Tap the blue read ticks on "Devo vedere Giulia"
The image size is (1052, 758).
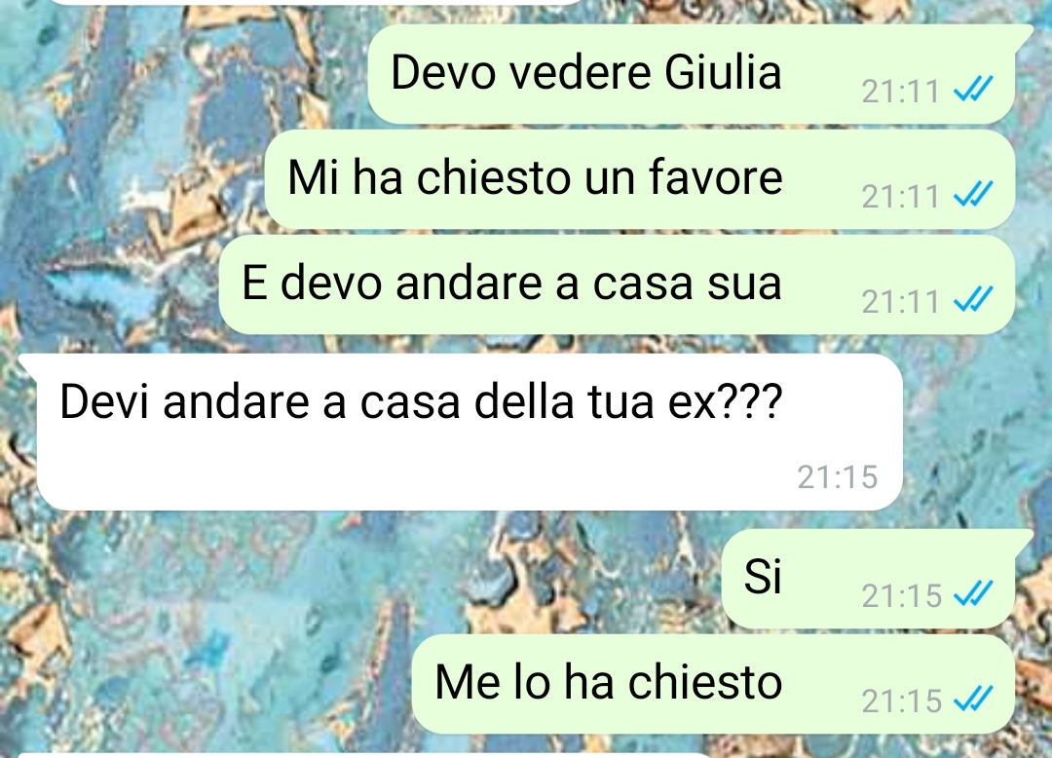[973, 88]
